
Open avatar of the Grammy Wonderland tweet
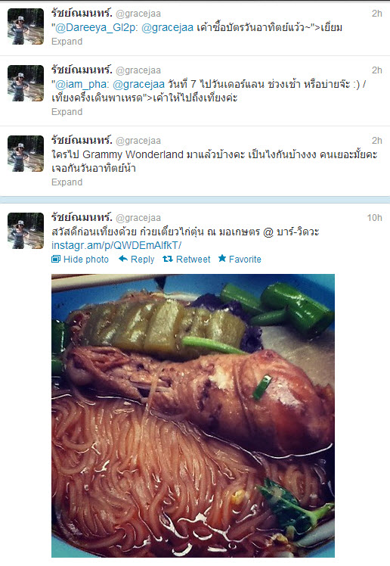click(x=26, y=154)
